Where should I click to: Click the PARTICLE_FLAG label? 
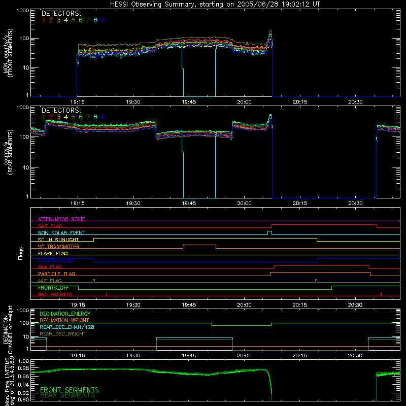57,274
